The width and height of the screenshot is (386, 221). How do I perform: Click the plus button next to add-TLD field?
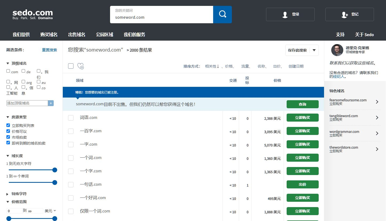[51, 103]
